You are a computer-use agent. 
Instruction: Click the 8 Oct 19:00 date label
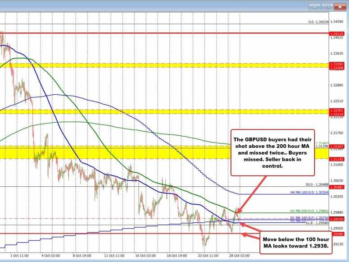point(82,256)
